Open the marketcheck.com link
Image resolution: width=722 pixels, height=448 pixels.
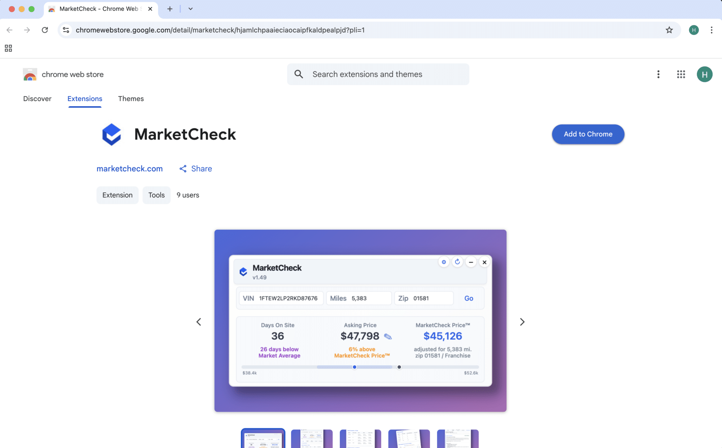coord(129,169)
